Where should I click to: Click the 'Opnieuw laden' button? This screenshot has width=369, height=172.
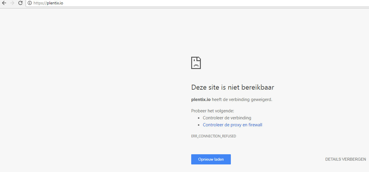tap(211, 159)
